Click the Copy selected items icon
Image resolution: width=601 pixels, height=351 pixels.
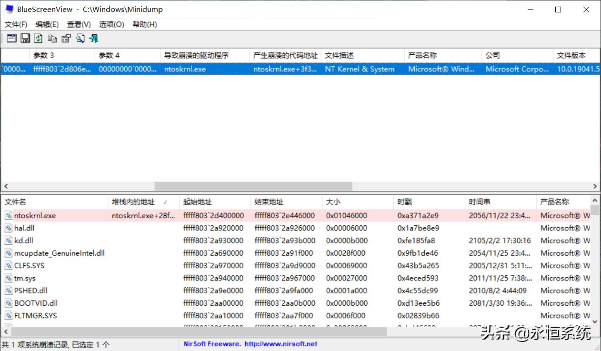tap(52, 39)
